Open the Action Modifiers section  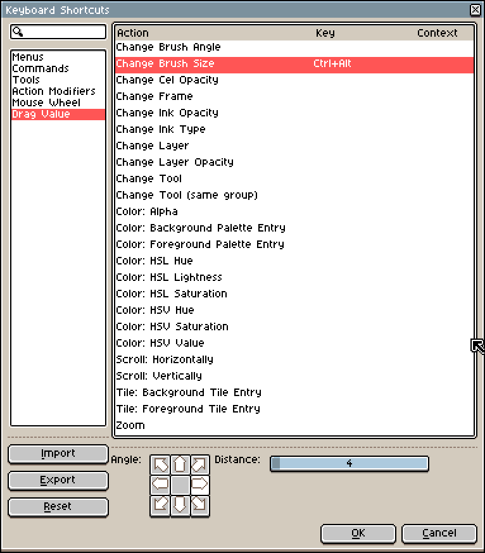[54, 91]
